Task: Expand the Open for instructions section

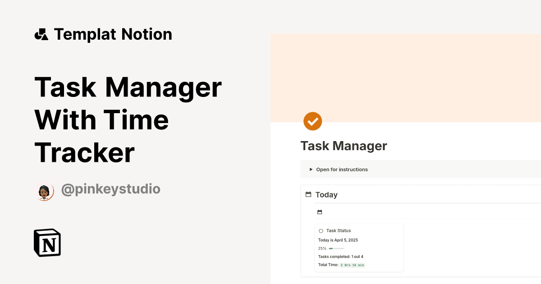Action: 341,169
